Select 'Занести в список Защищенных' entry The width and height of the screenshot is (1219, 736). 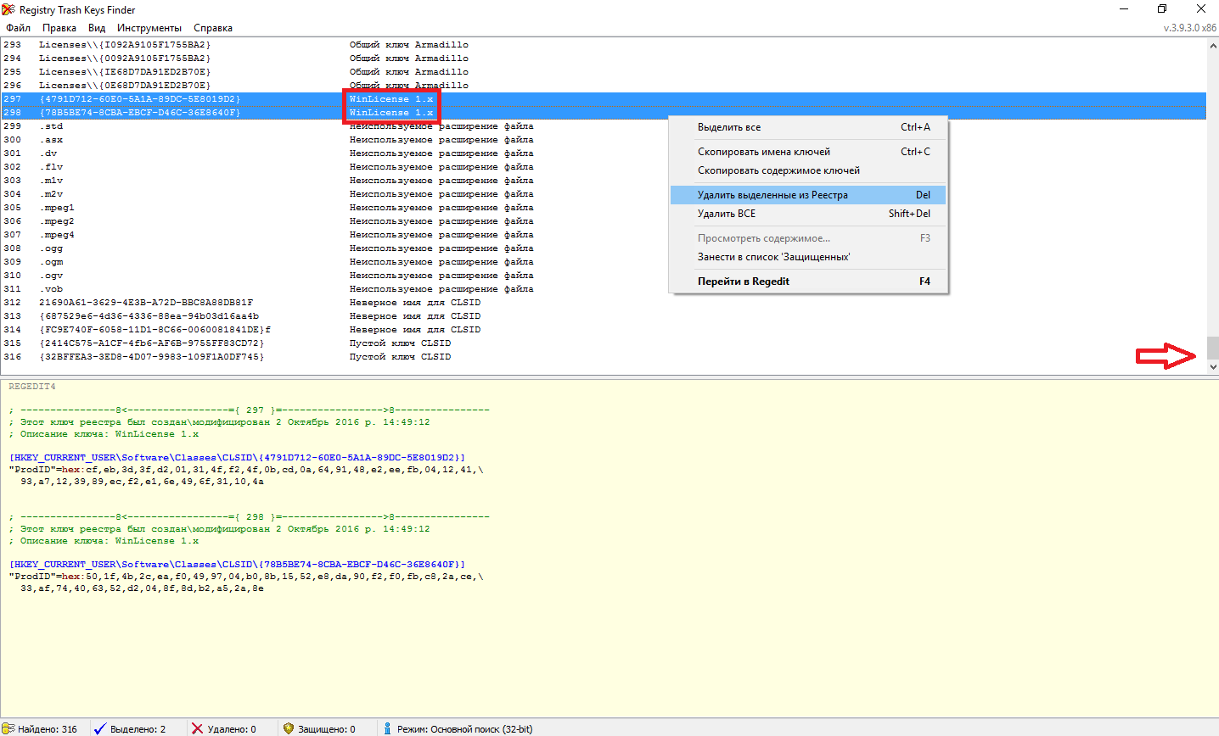773,257
